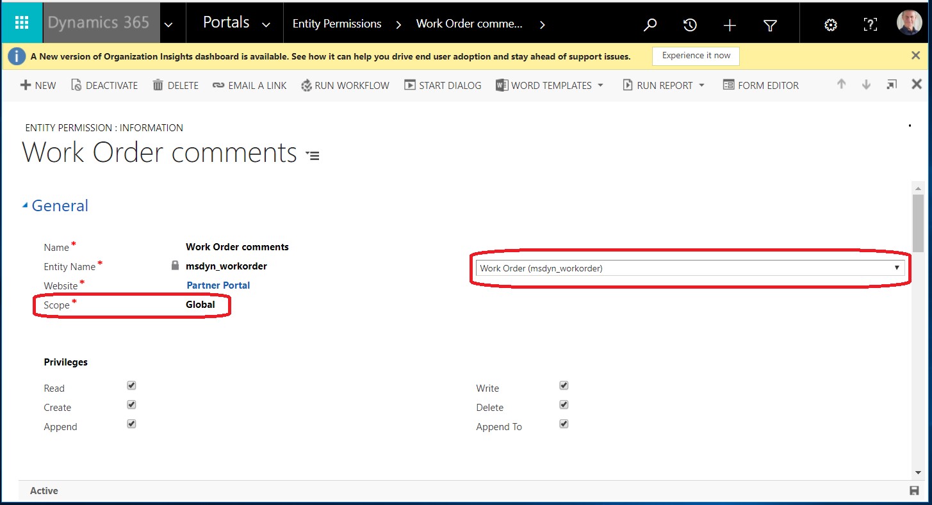Open the advanced find filter icon

[771, 24]
